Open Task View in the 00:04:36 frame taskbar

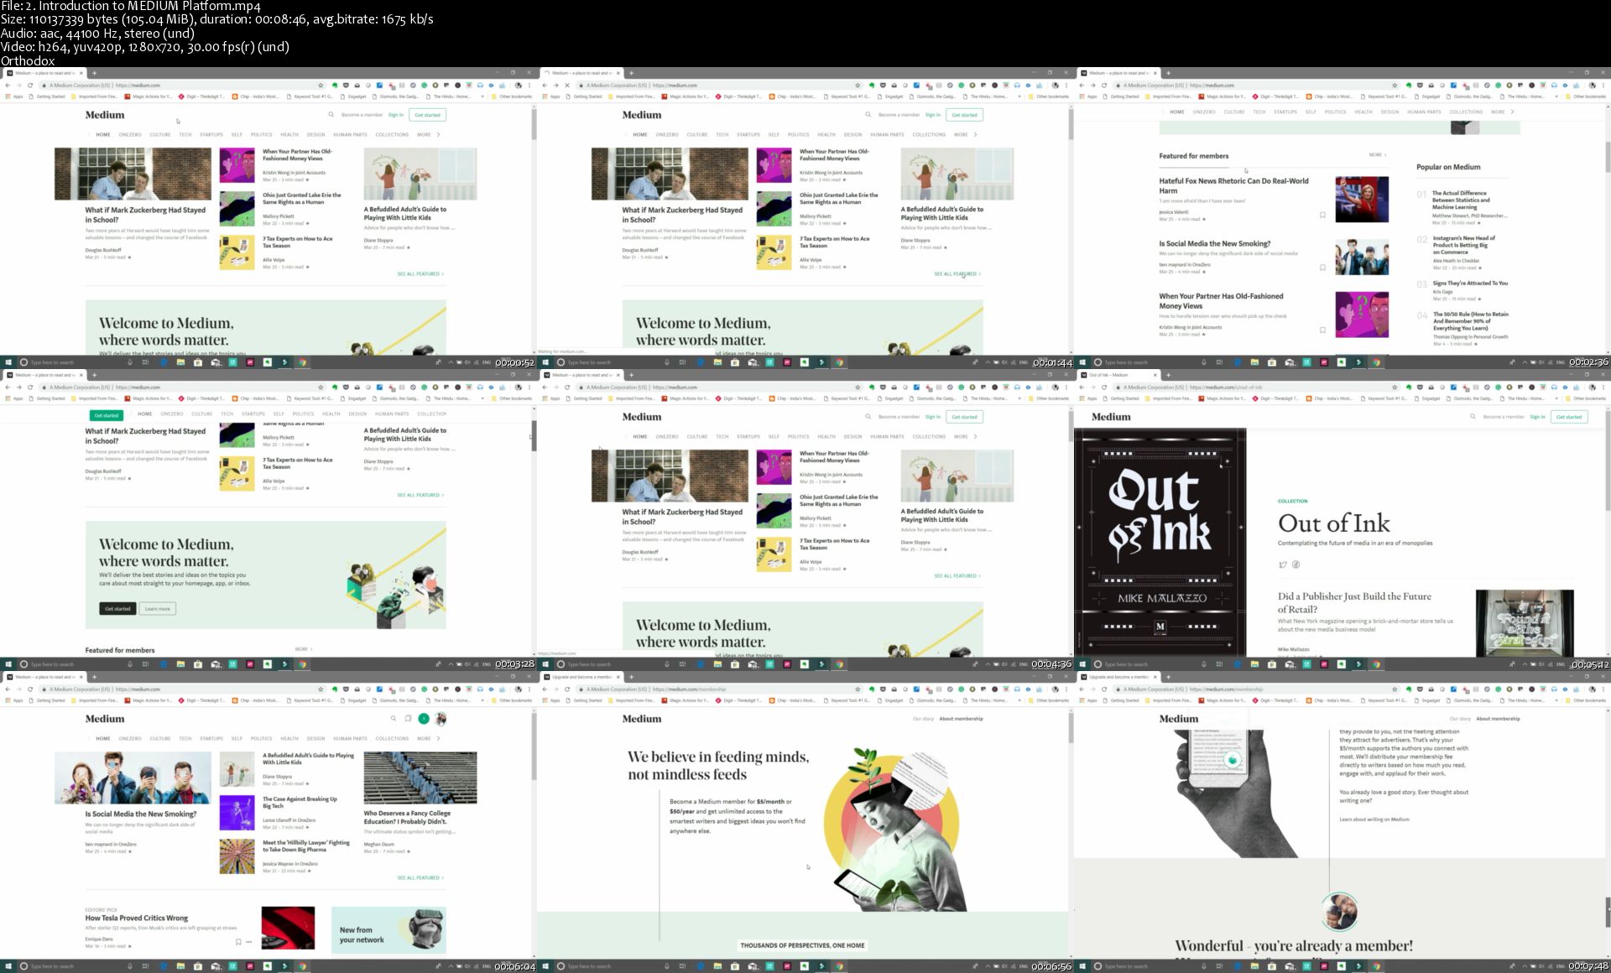682,664
